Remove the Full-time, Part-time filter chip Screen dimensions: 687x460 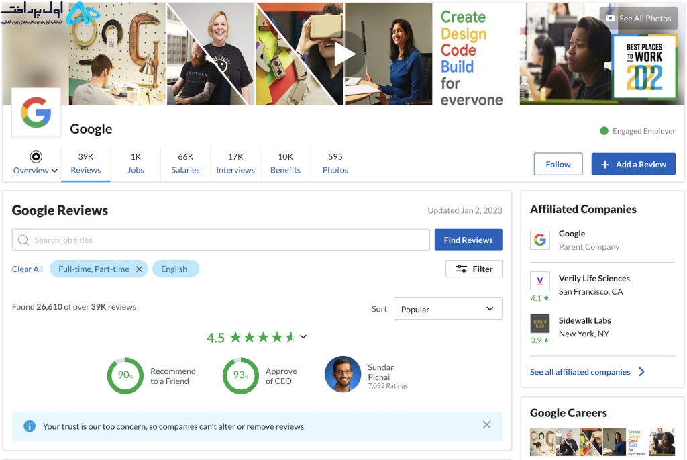[x=139, y=269]
